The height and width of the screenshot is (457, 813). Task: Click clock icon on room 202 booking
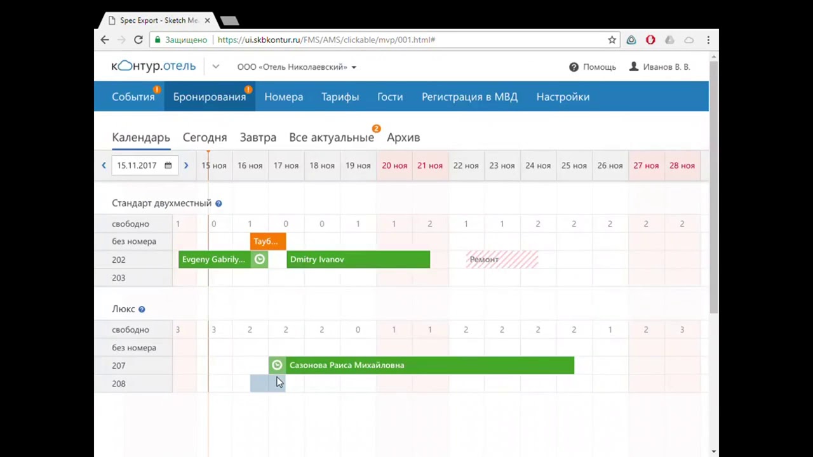point(259,259)
